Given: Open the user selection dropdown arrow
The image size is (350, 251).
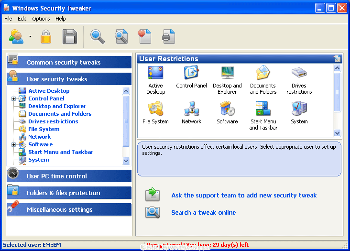Looking at the screenshot, I should tap(30, 37).
